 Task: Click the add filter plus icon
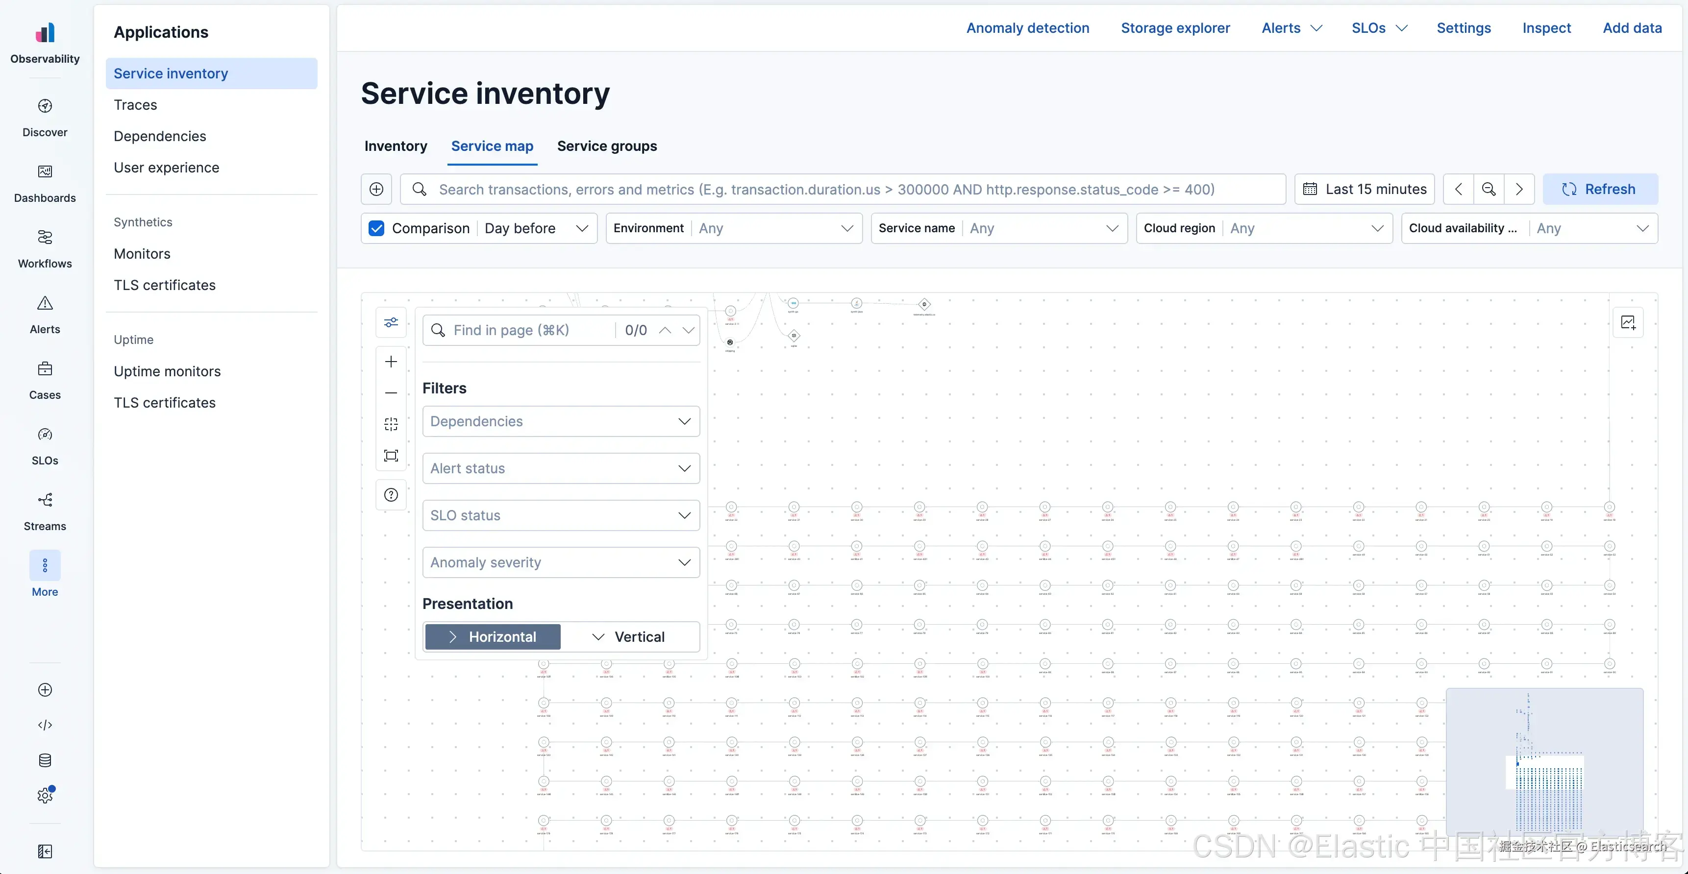(377, 189)
